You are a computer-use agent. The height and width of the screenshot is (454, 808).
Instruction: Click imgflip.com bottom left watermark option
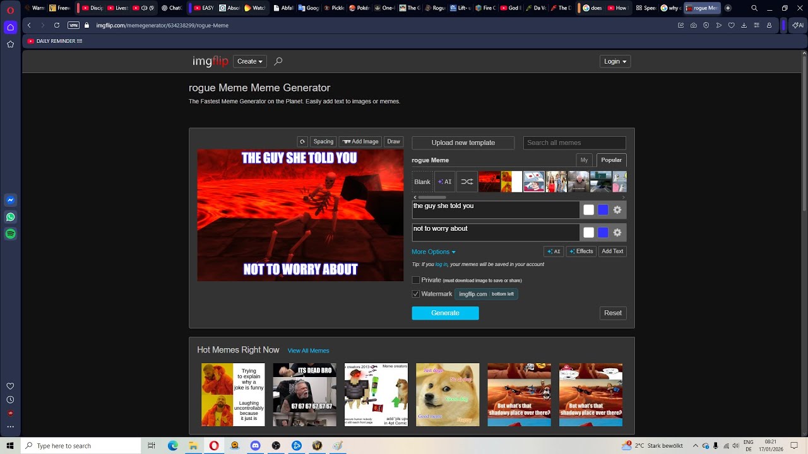(486, 294)
